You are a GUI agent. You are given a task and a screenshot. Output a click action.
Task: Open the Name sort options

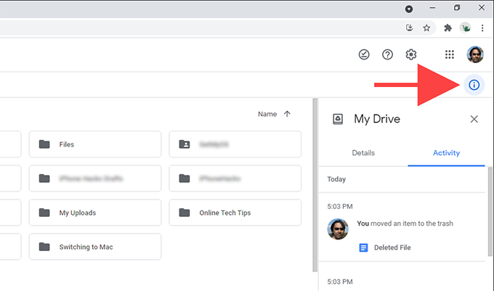[x=267, y=114]
